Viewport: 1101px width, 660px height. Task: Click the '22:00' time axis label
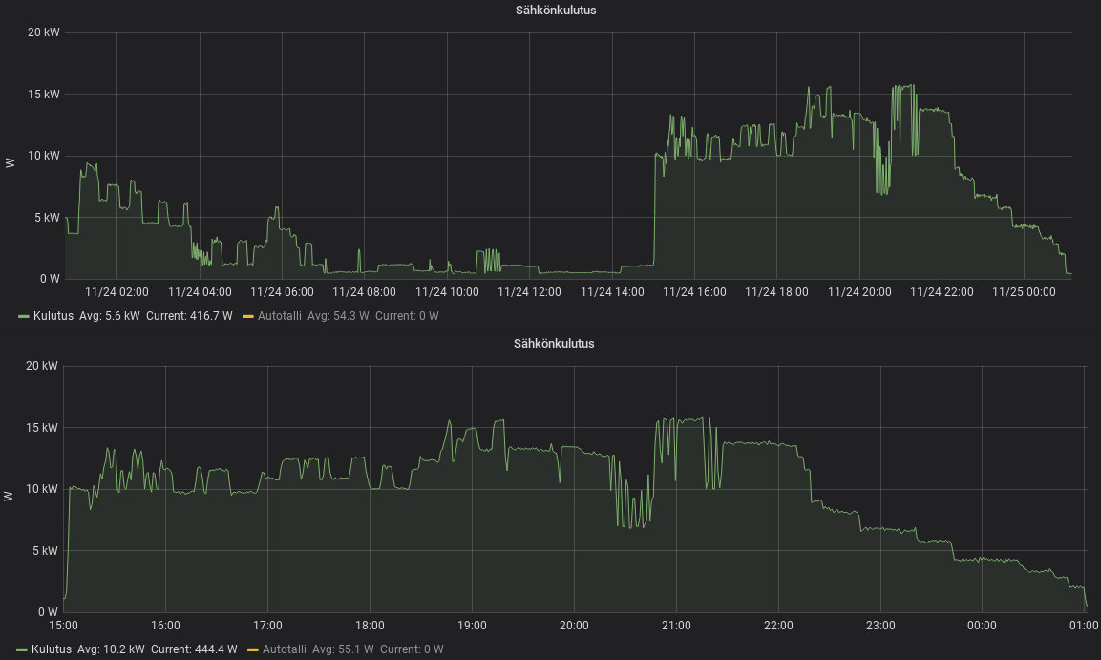click(778, 626)
